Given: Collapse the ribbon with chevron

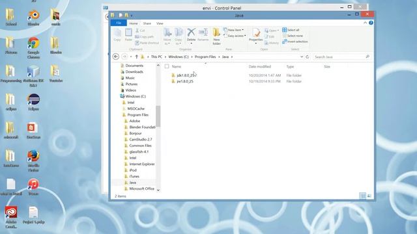Looking at the screenshot, I should 365,23.
